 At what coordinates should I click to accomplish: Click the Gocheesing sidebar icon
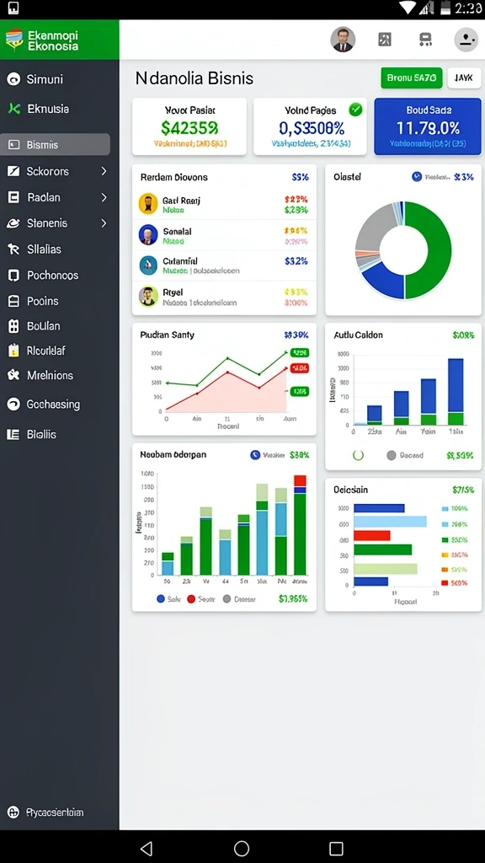tap(13, 405)
